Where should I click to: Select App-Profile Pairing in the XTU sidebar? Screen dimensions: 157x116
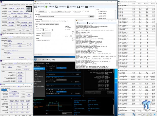(x=39, y=86)
